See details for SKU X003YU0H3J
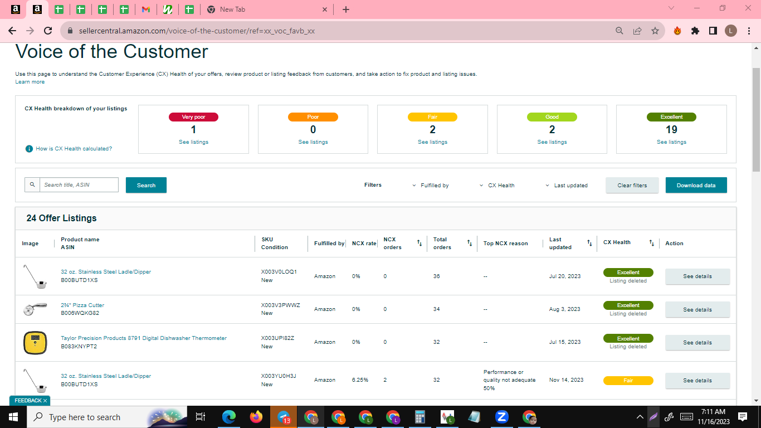The width and height of the screenshot is (761, 428). (x=697, y=381)
